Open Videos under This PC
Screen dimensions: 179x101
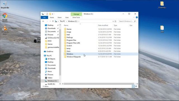click(50, 78)
